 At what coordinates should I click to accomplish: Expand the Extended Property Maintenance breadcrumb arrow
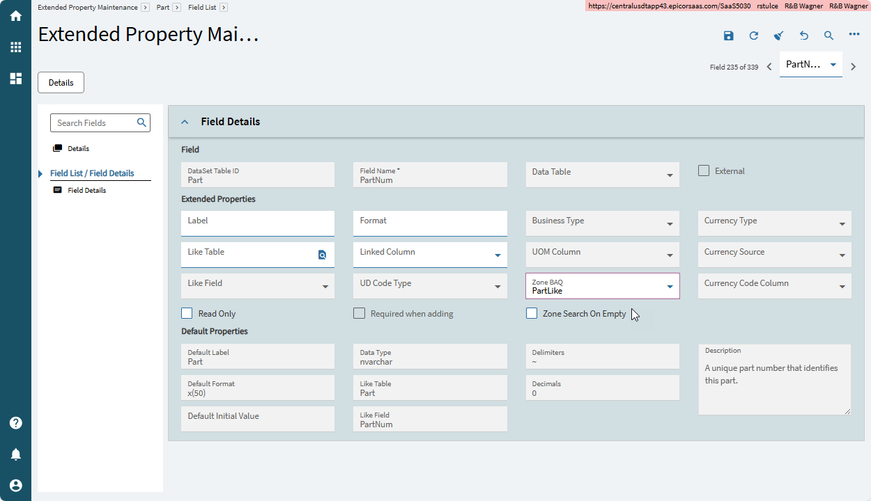pos(145,7)
